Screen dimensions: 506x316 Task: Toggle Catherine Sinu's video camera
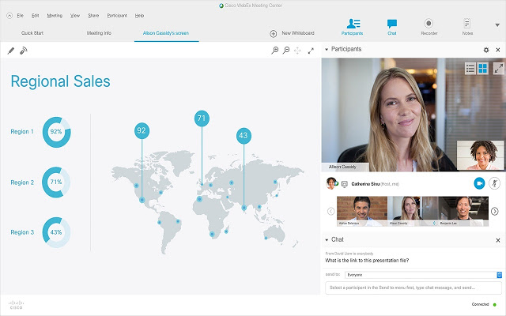pos(479,183)
